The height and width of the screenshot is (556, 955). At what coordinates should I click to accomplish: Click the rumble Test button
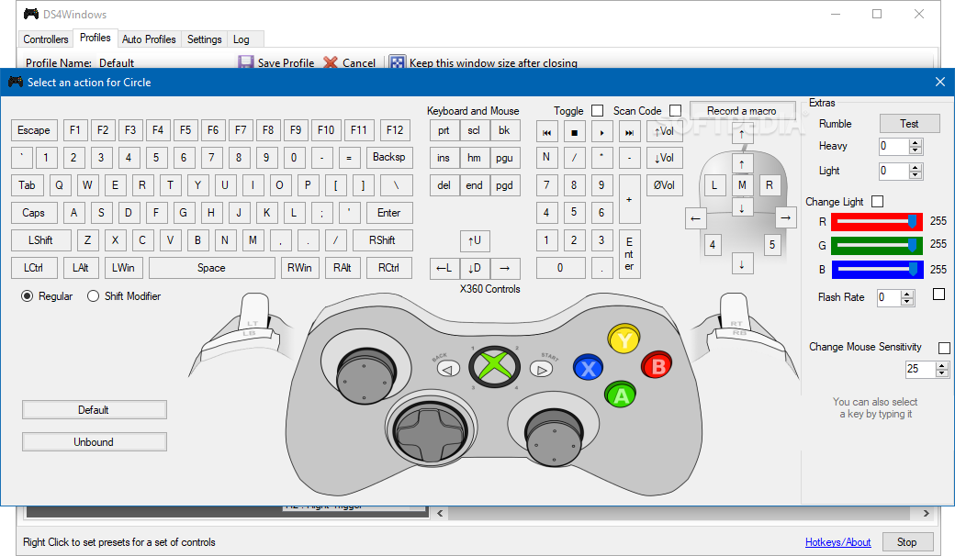[x=909, y=124]
